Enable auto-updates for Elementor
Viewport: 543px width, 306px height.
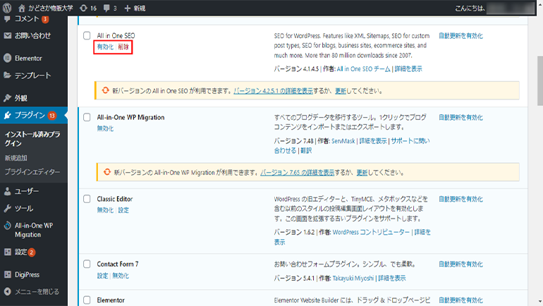[460, 300]
